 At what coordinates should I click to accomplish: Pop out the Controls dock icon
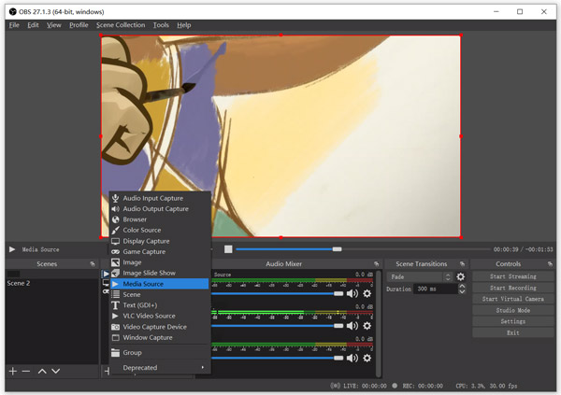tap(550, 264)
